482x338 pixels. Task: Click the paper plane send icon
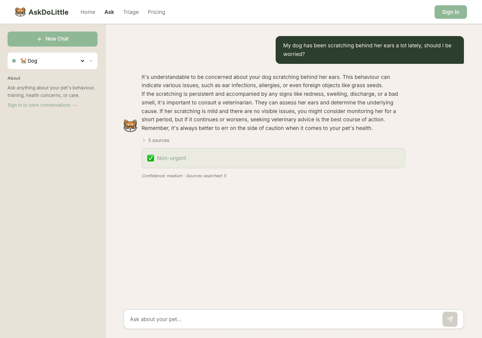point(450,319)
